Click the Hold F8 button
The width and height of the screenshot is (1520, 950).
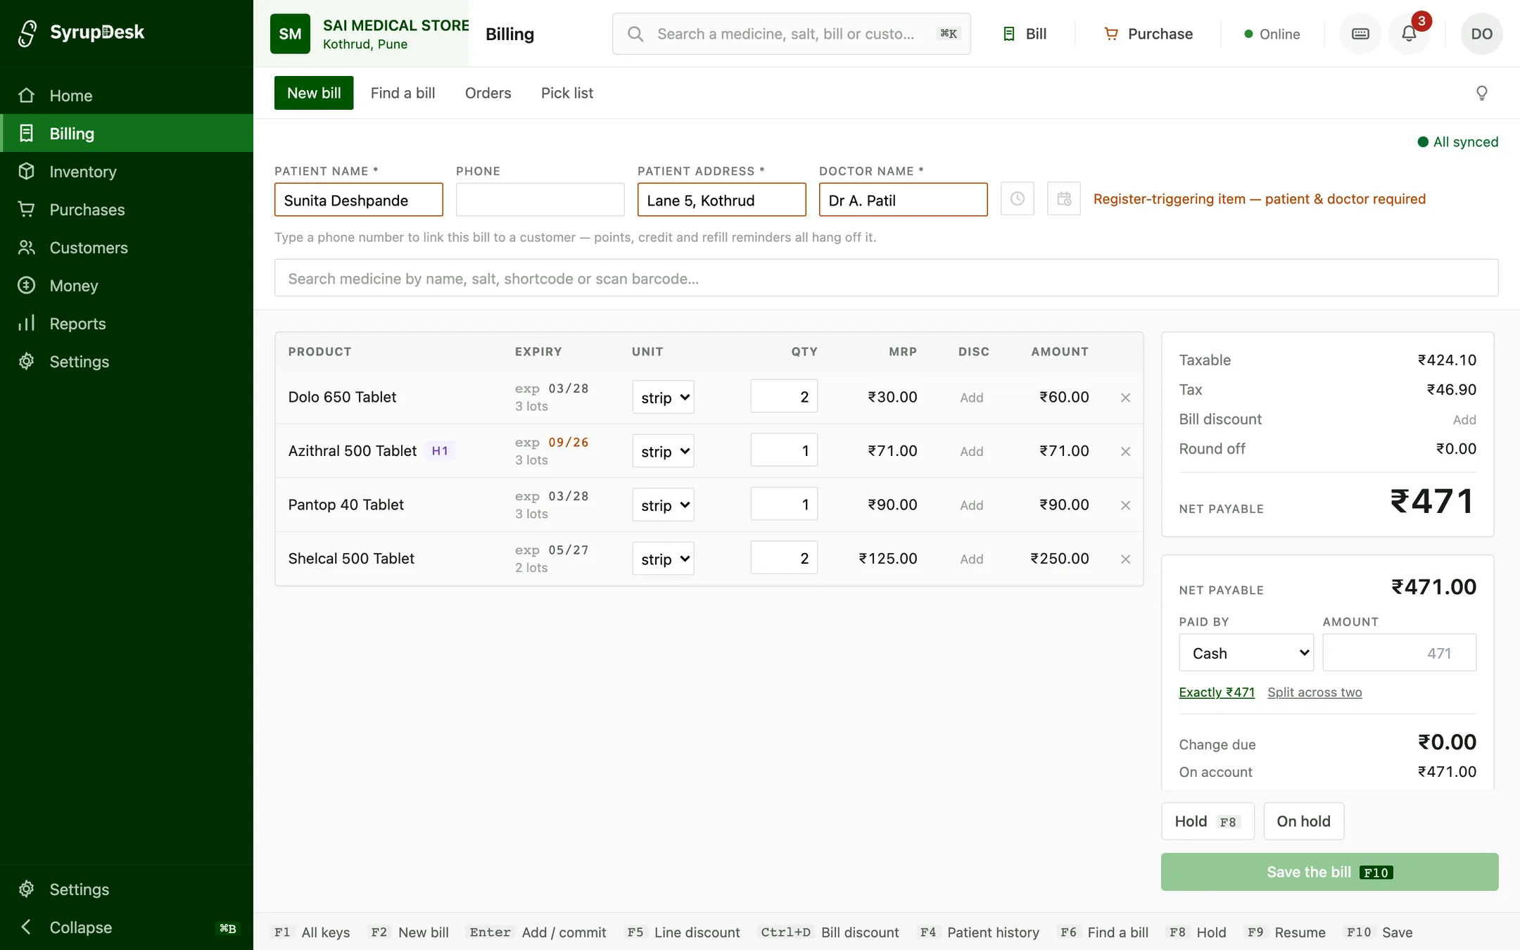tap(1208, 821)
